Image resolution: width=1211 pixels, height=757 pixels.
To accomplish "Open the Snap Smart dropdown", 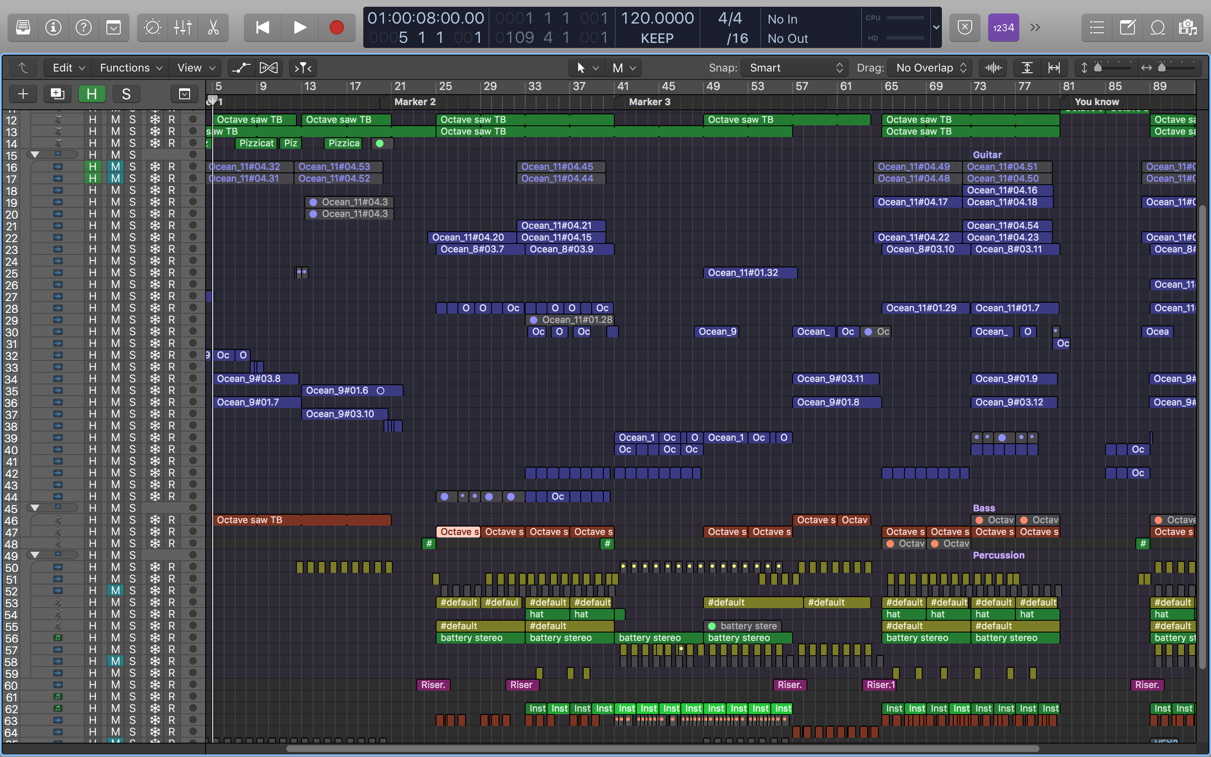I will coord(795,68).
